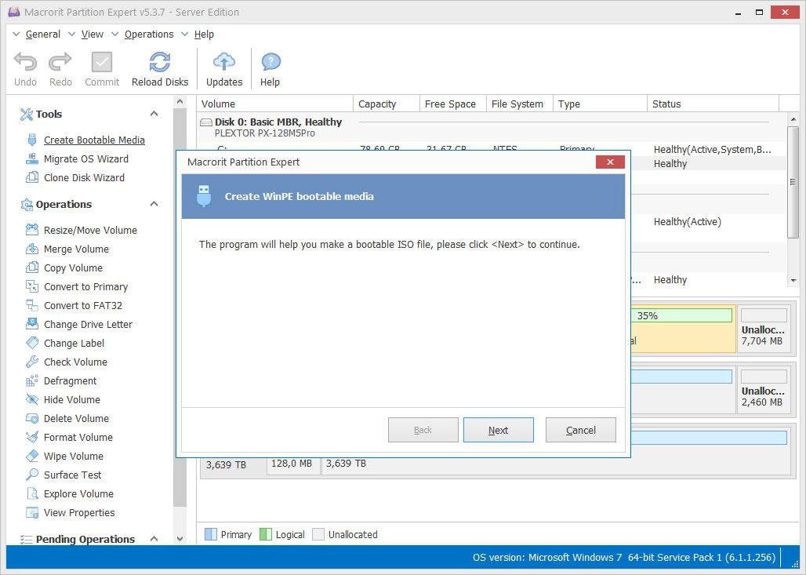806x575 pixels.
Task: Select the 7,704 MB unallocated block
Action: click(764, 329)
